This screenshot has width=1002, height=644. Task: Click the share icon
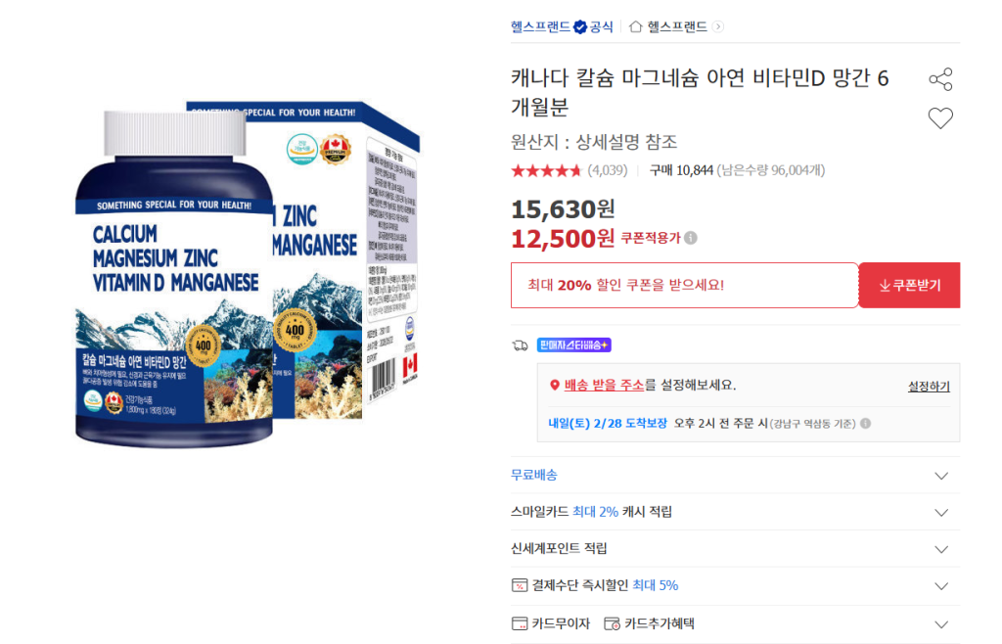(x=939, y=80)
